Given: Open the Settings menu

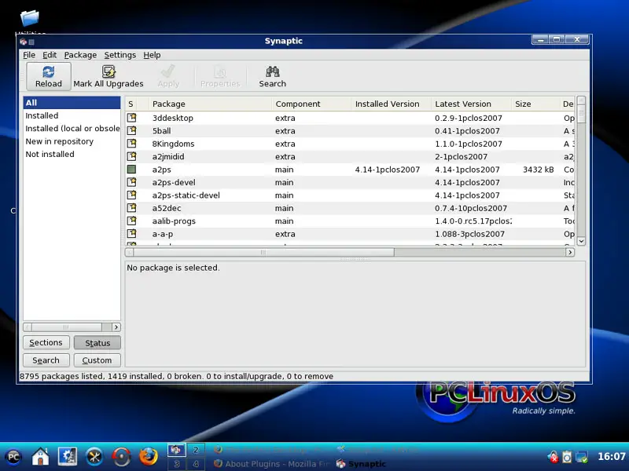Looking at the screenshot, I should pyautogui.click(x=120, y=55).
